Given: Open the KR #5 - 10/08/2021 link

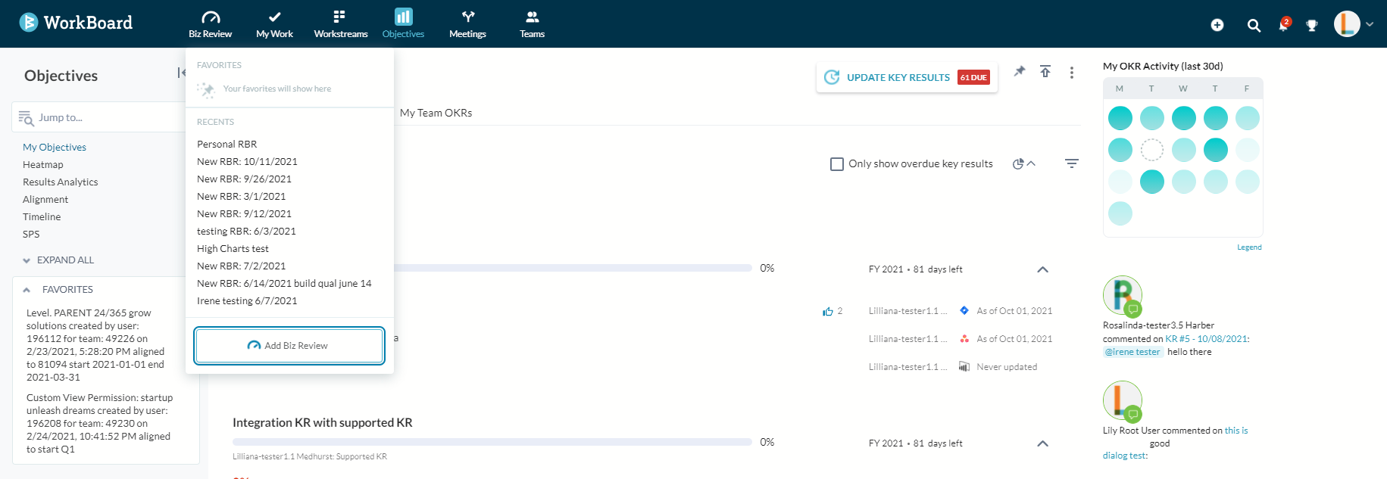Looking at the screenshot, I should (1206, 339).
